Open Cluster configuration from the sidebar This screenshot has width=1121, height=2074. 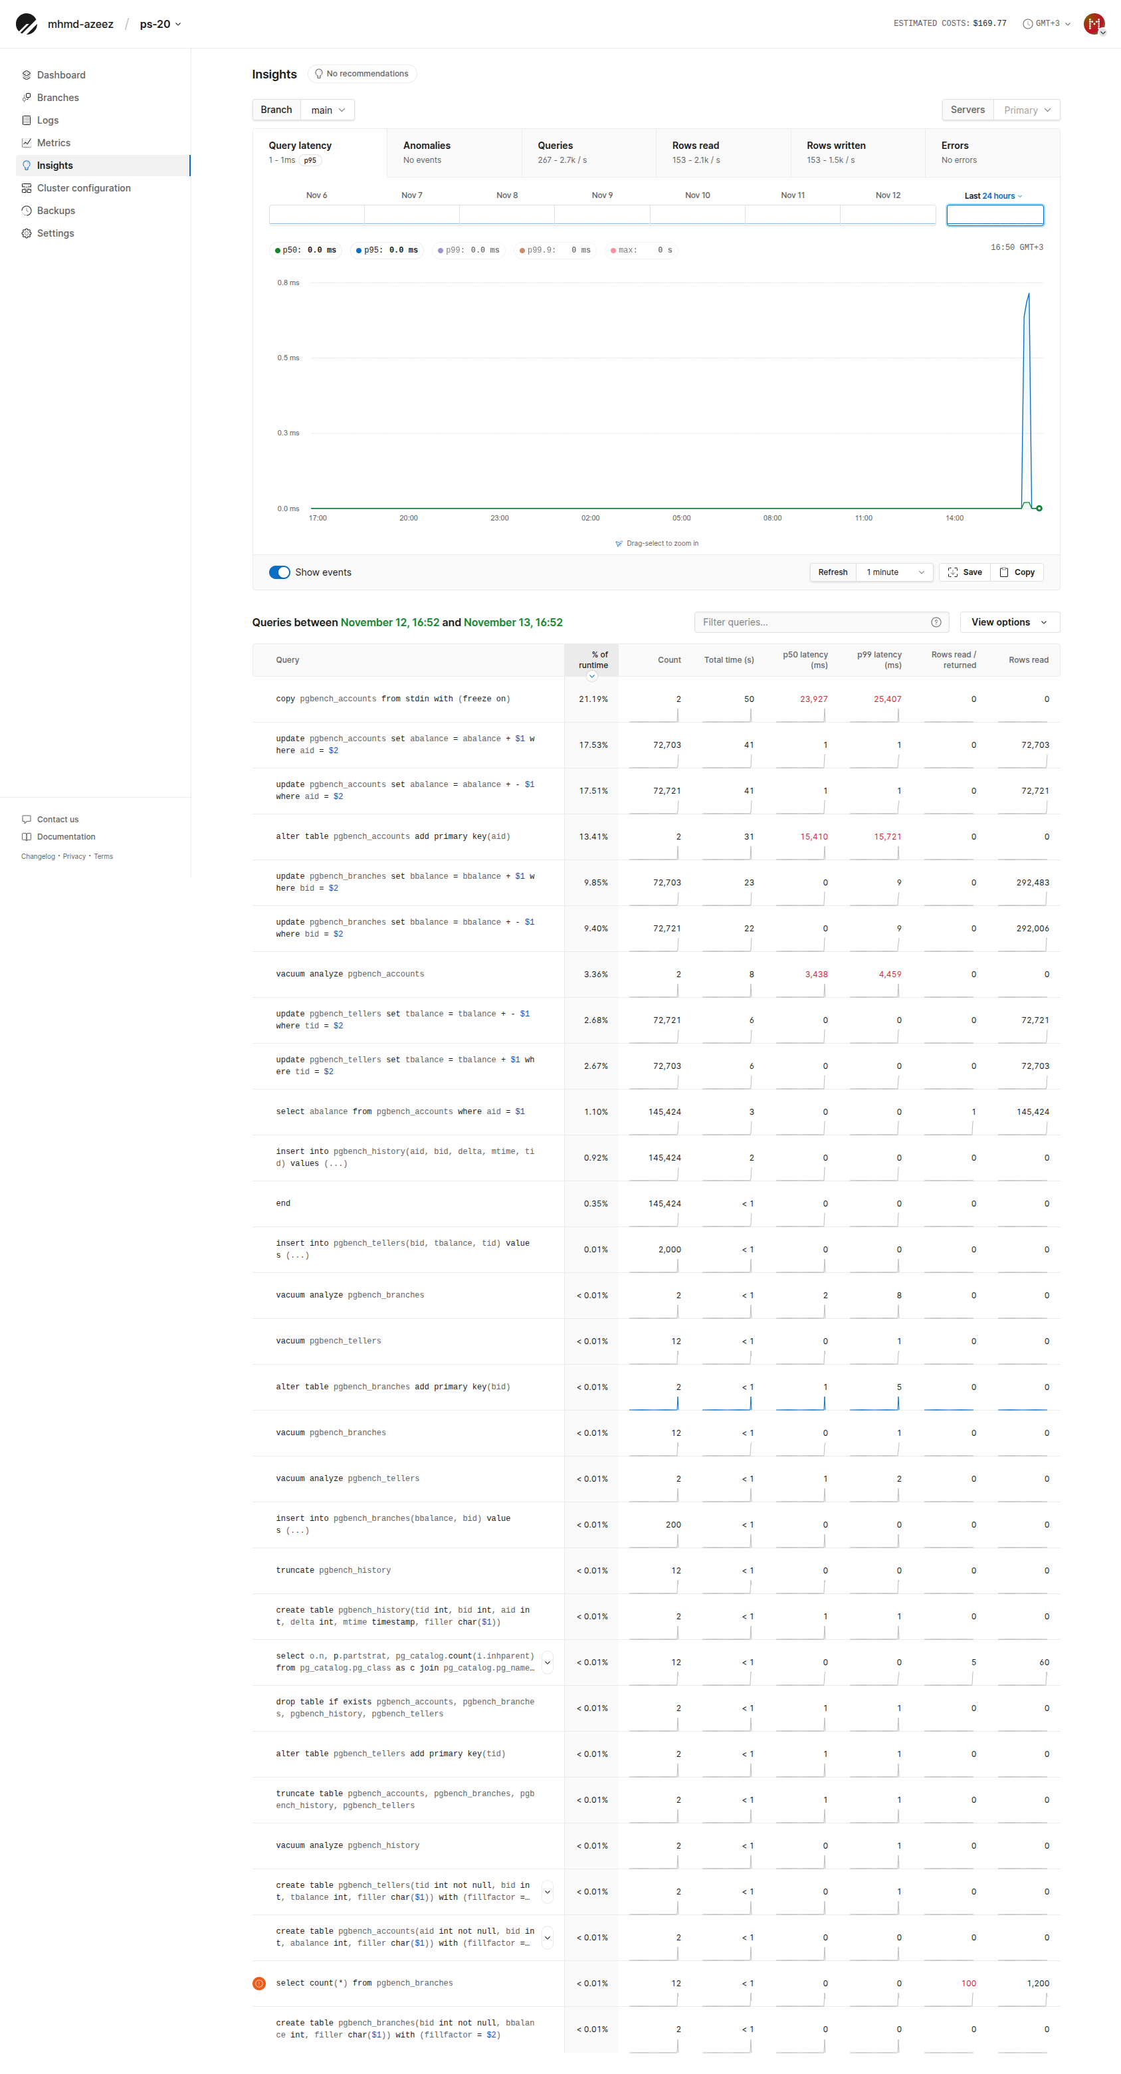(84, 187)
